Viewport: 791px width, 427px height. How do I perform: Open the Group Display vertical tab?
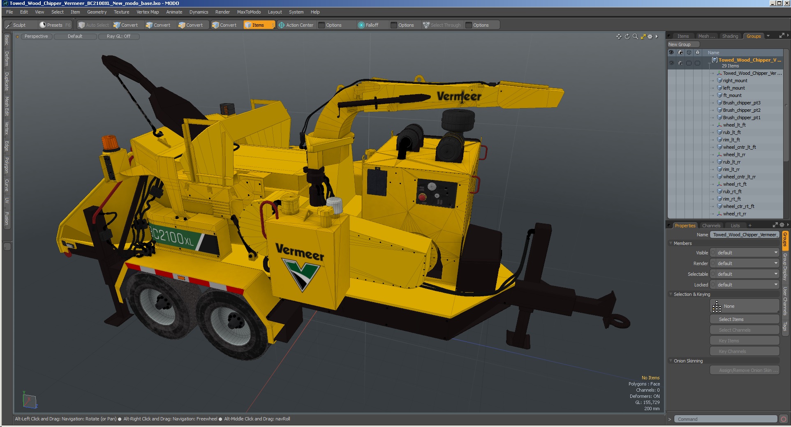[785, 267]
